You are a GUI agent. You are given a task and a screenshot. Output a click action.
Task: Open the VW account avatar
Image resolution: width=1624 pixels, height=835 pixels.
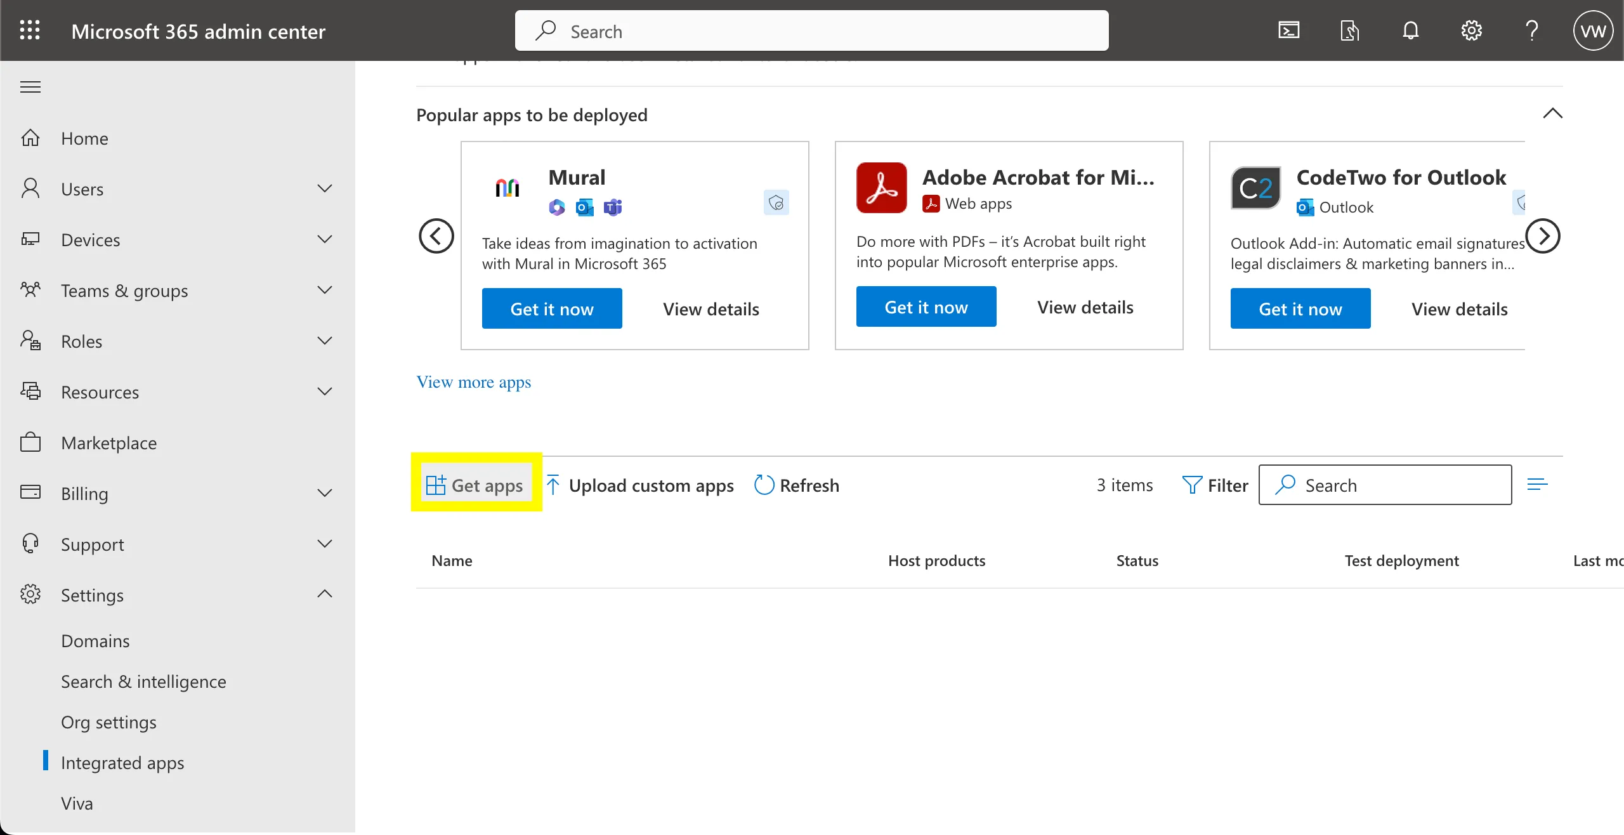(1593, 30)
